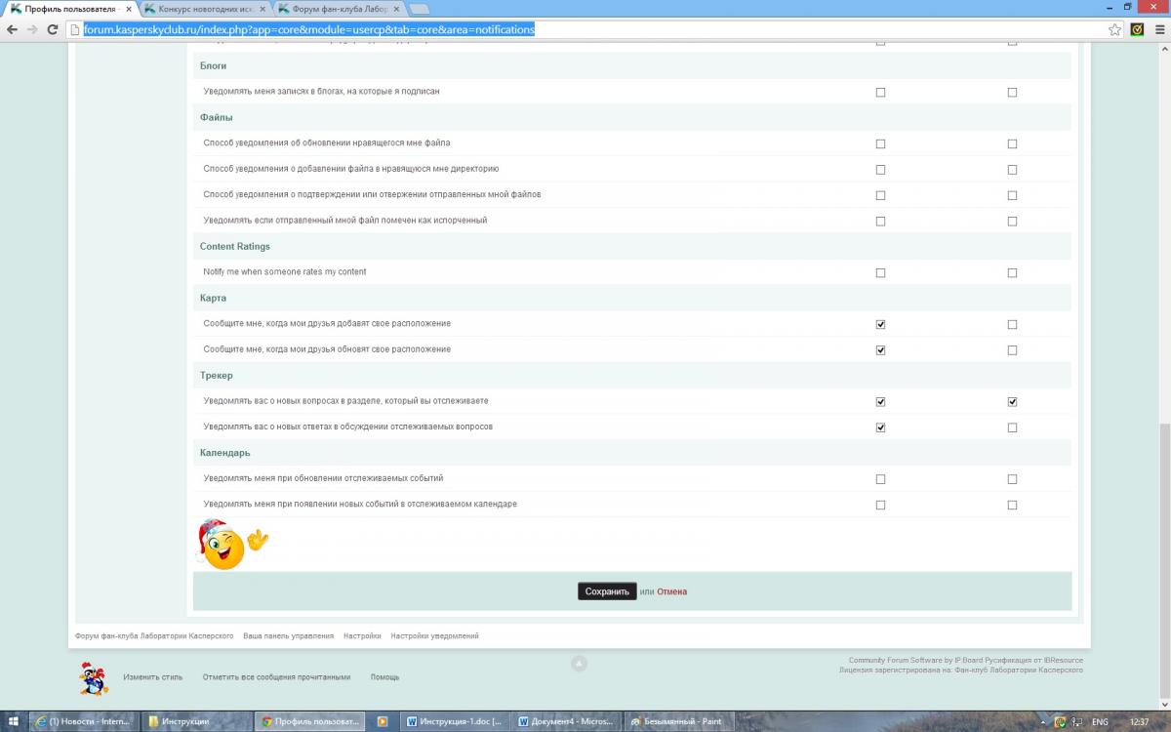
Task: Click 'Изменить стиль' footer link
Action: 153,677
